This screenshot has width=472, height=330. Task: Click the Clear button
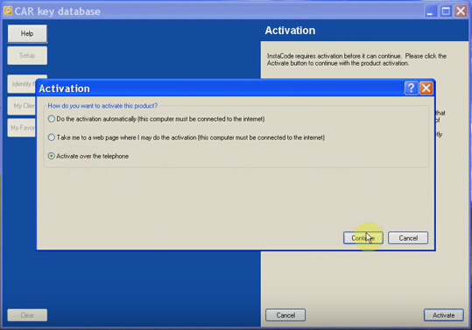[x=27, y=315]
